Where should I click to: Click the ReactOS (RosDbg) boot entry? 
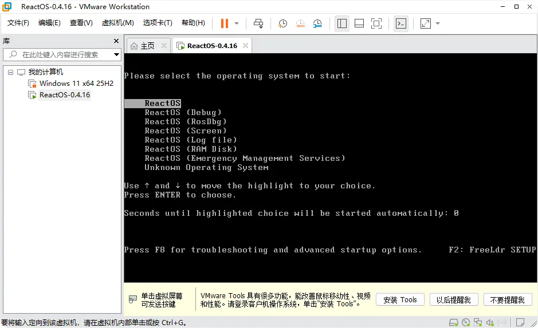(x=186, y=122)
